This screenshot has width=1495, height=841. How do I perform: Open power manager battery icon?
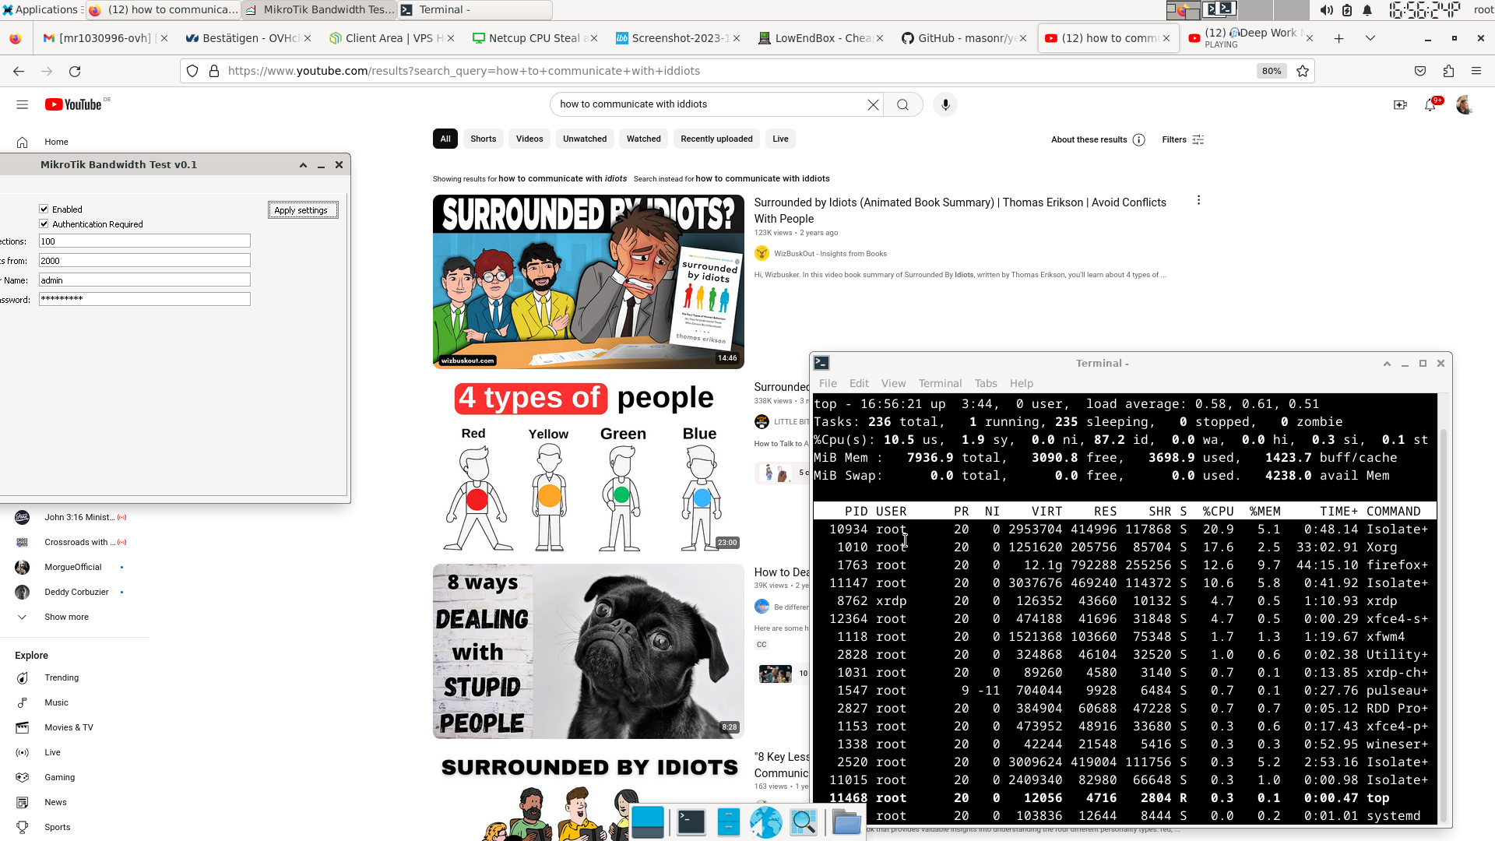[1347, 10]
